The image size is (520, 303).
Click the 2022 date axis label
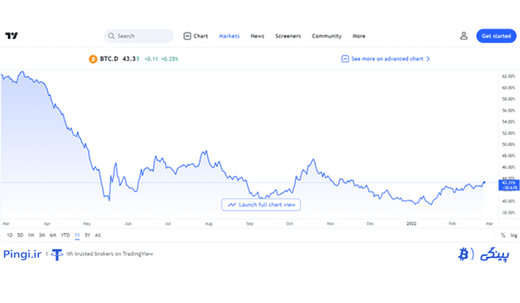click(x=411, y=224)
